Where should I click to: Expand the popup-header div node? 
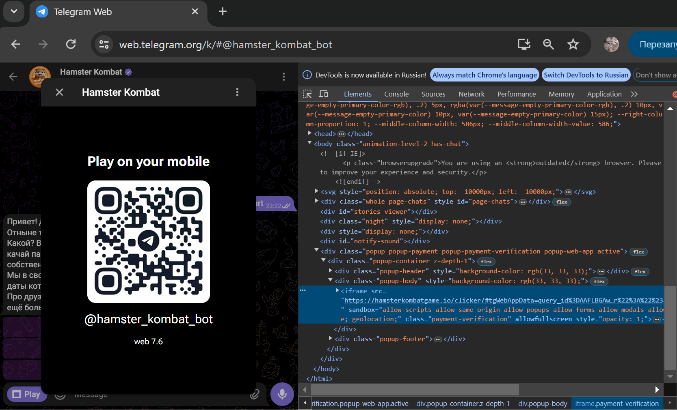(331, 270)
